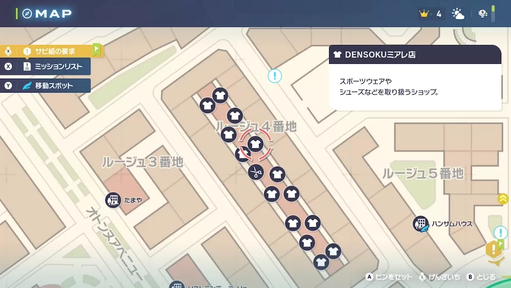Click the Y button badge
Viewport: 511px width, 288px height.
[8, 85]
